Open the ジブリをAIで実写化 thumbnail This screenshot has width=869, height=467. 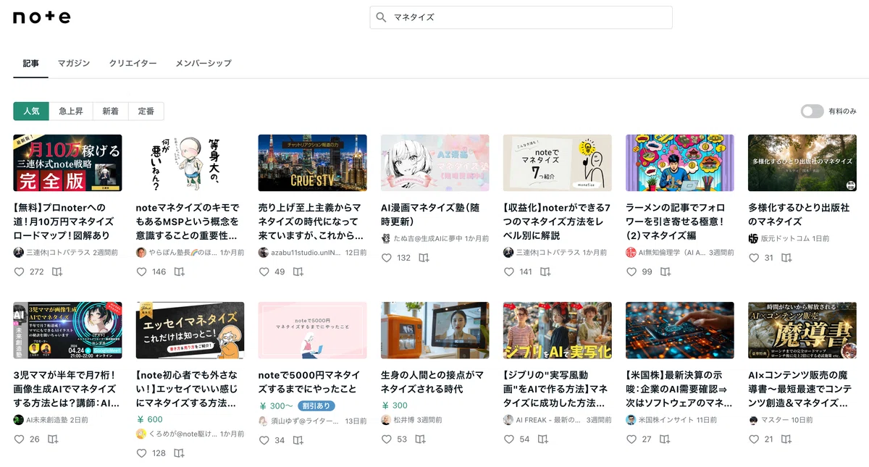point(557,330)
